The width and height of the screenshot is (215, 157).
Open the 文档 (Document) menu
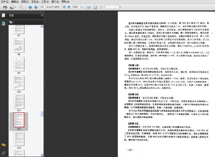[35, 2]
